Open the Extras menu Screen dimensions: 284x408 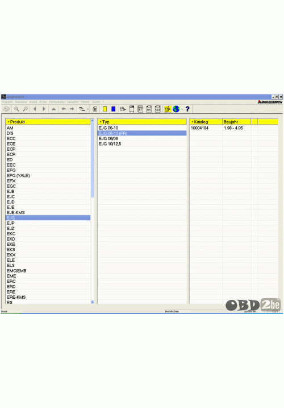click(x=43, y=102)
